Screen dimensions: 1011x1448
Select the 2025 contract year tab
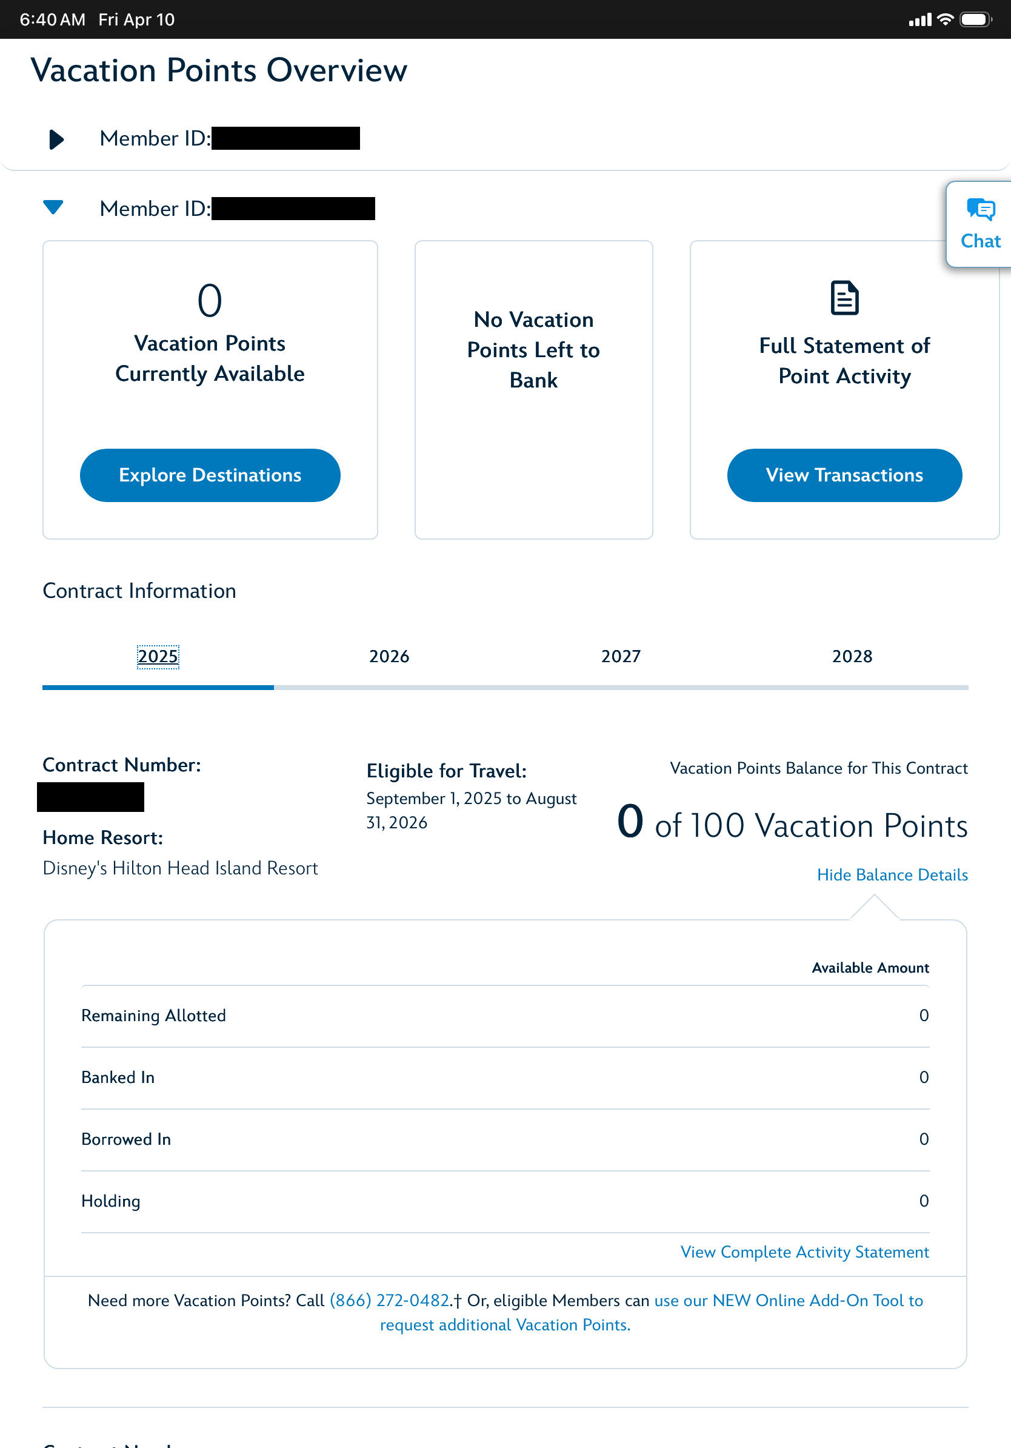coord(158,657)
